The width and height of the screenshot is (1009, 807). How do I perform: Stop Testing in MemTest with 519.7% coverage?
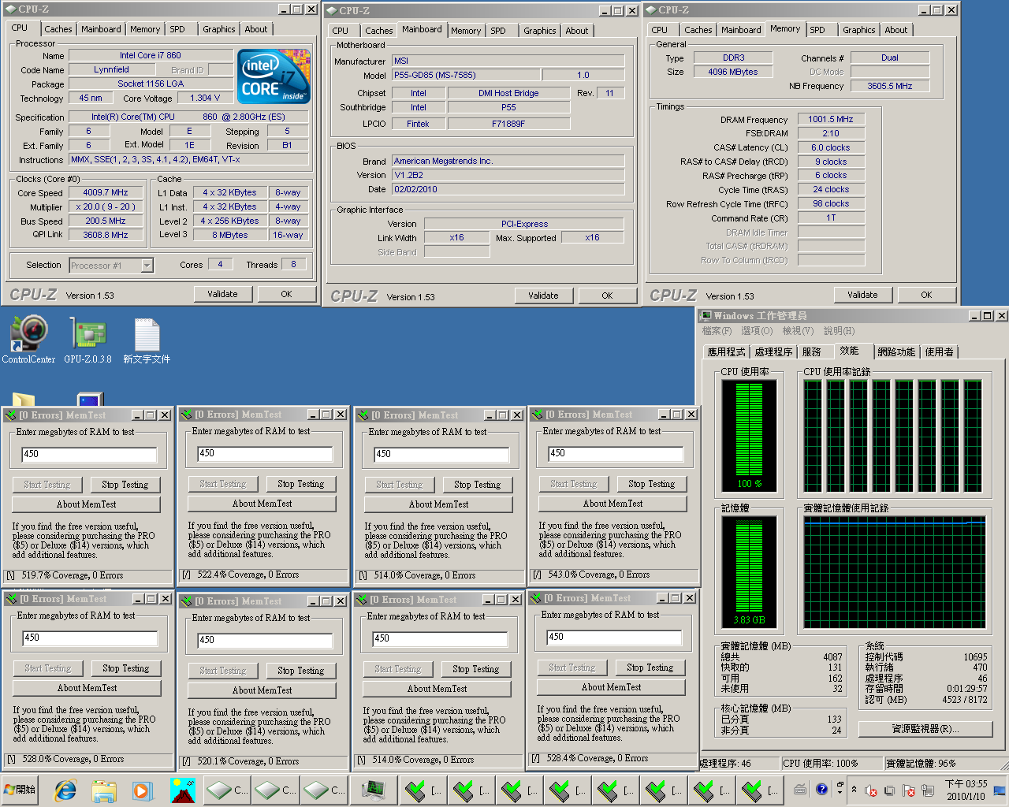[x=125, y=485]
